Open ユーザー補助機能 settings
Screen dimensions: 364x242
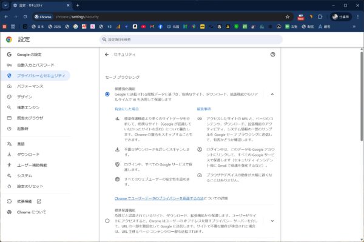tap(32, 165)
